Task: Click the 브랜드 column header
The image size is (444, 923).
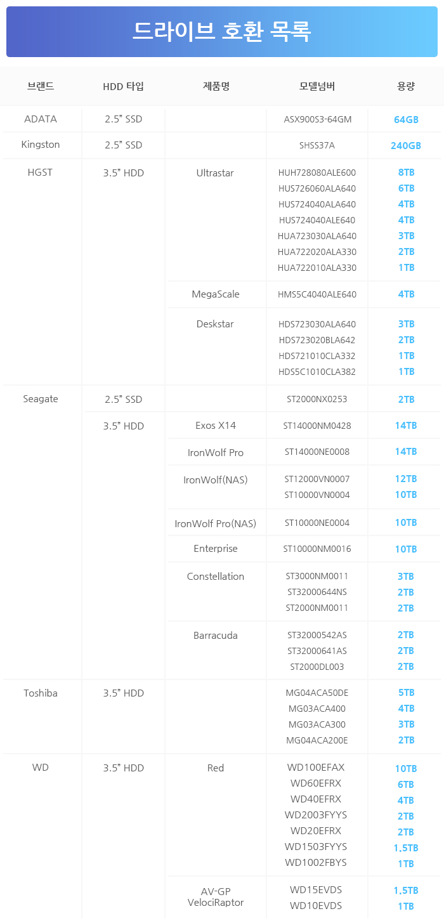Action: 41,86
